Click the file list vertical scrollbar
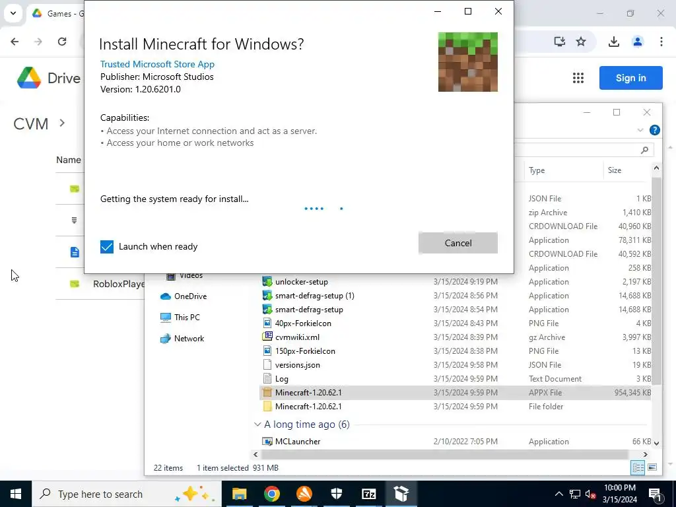Image resolution: width=676 pixels, height=507 pixels. pyautogui.click(x=656, y=280)
